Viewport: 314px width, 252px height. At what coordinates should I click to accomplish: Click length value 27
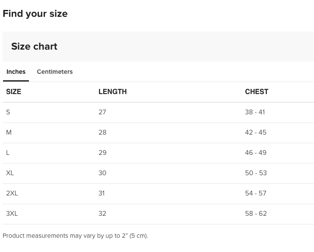pyautogui.click(x=102, y=112)
